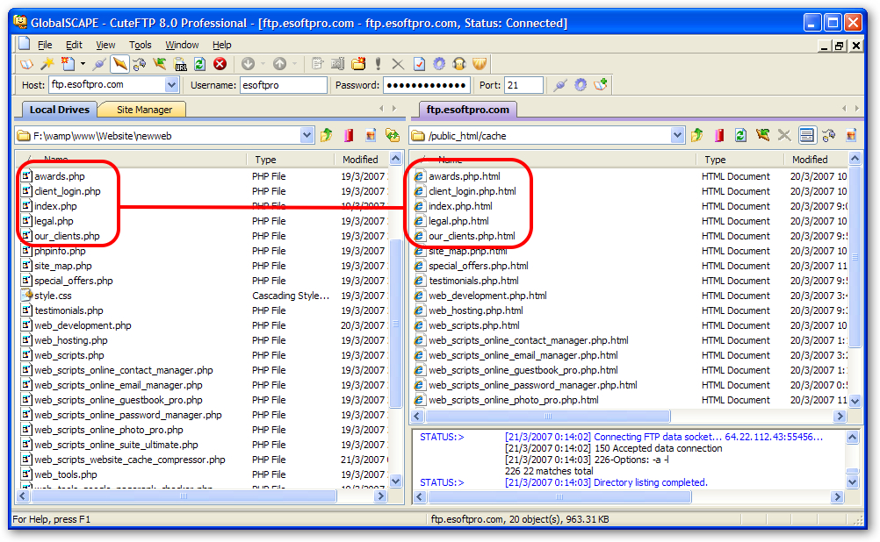880x542 pixels.
Task: Open the Tools menu
Action: click(140, 45)
